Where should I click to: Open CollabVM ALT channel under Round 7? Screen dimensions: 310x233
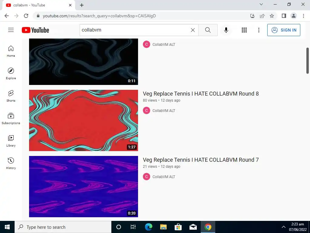pos(164,177)
